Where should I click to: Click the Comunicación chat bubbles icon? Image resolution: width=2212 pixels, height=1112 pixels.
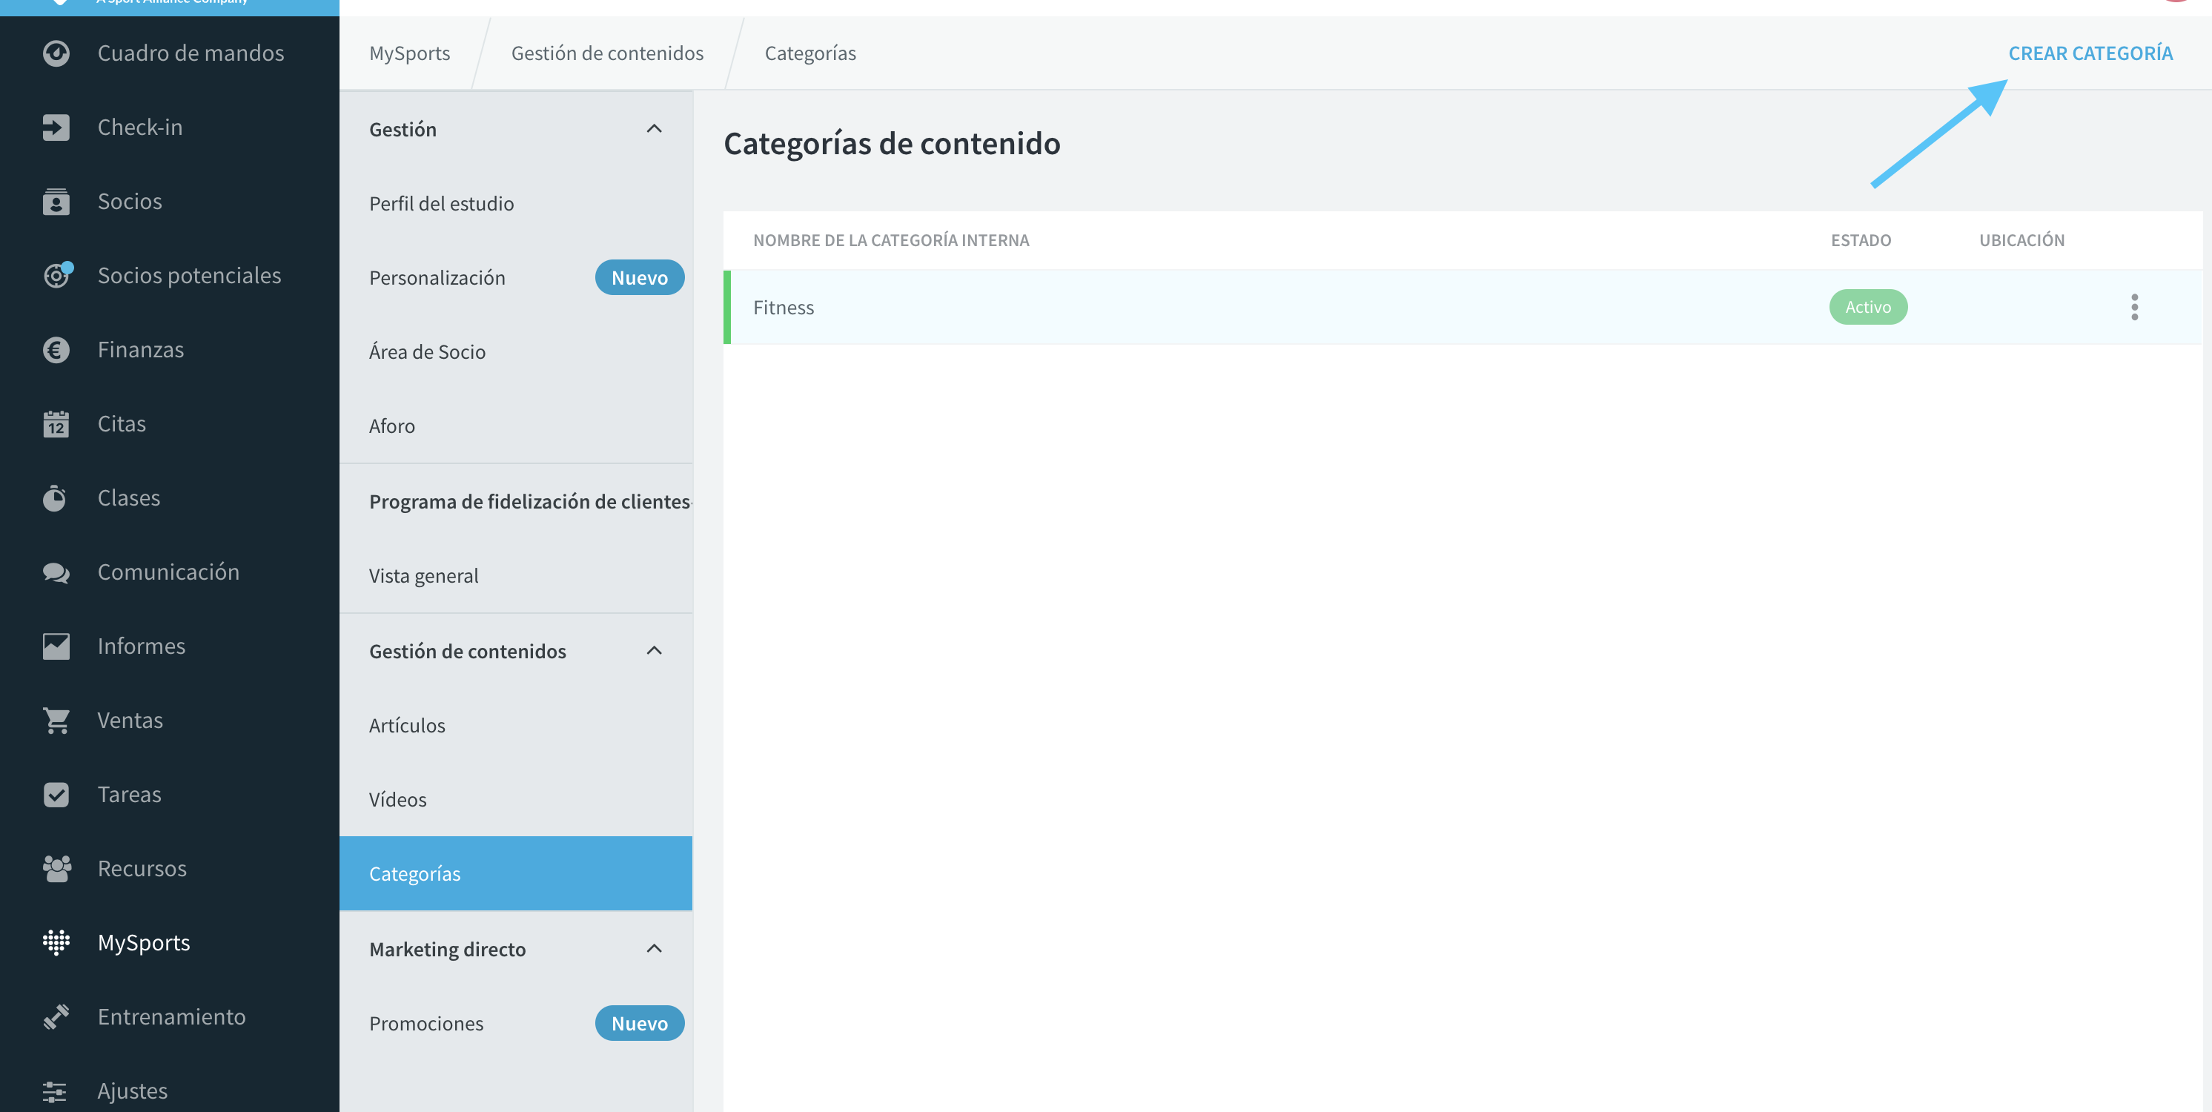(56, 573)
